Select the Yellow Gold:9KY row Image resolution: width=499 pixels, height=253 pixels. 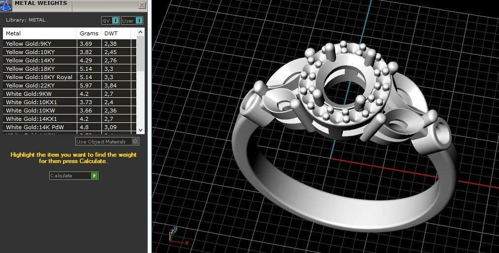70,44
